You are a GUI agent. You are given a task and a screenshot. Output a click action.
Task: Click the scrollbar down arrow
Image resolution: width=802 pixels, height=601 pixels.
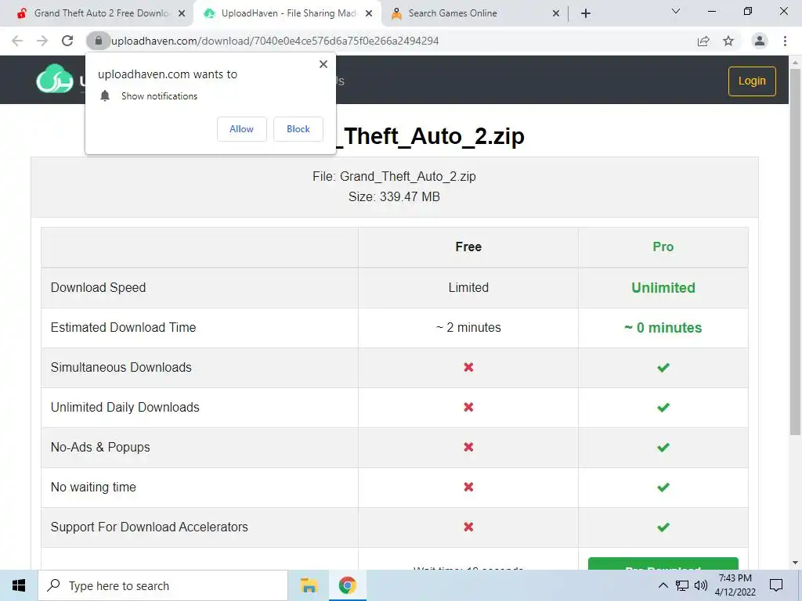click(795, 563)
